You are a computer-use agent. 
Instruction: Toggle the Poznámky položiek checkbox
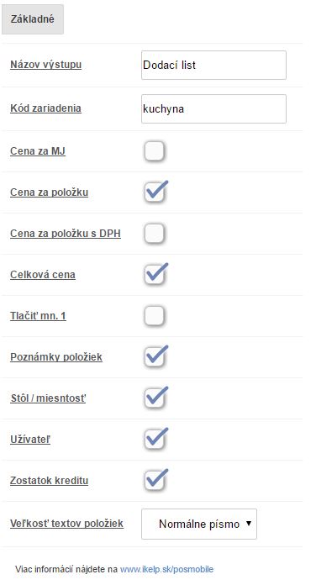pyautogui.click(x=155, y=357)
